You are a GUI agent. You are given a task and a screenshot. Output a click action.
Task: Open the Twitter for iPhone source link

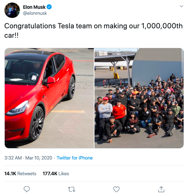75,158
